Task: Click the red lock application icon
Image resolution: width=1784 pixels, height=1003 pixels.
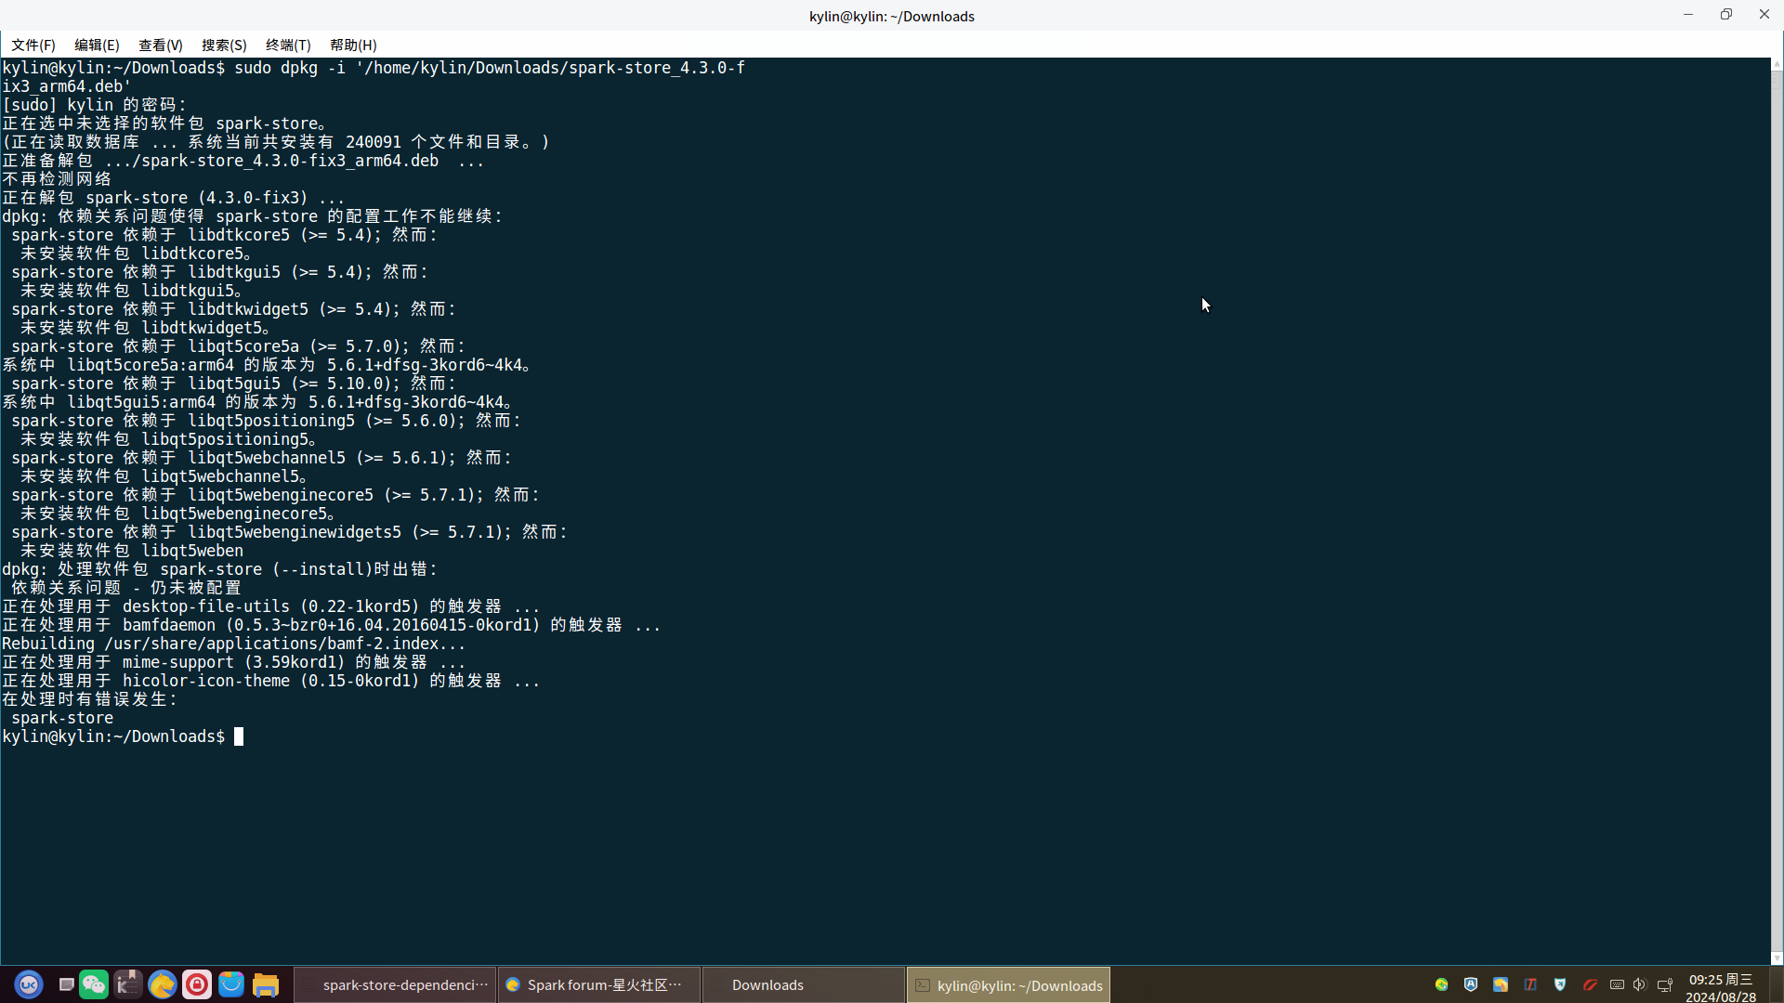Action: point(197,984)
